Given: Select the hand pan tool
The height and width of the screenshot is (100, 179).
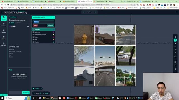Looking at the screenshot, I should tap(175, 37).
